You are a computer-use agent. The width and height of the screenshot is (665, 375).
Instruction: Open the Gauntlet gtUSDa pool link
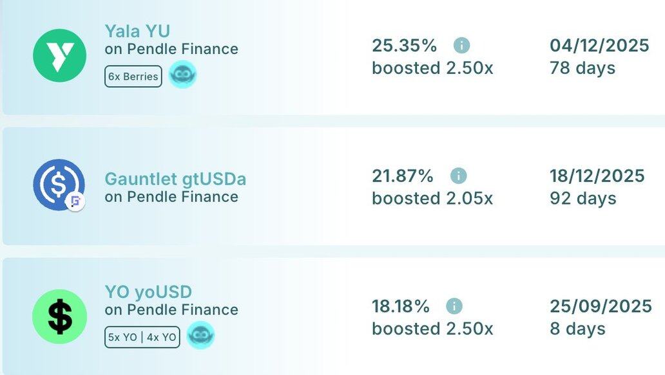pyautogui.click(x=175, y=179)
